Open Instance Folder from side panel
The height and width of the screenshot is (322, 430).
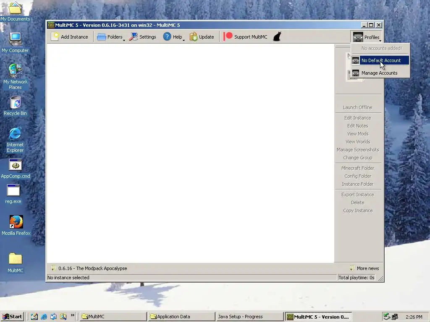pos(358,184)
